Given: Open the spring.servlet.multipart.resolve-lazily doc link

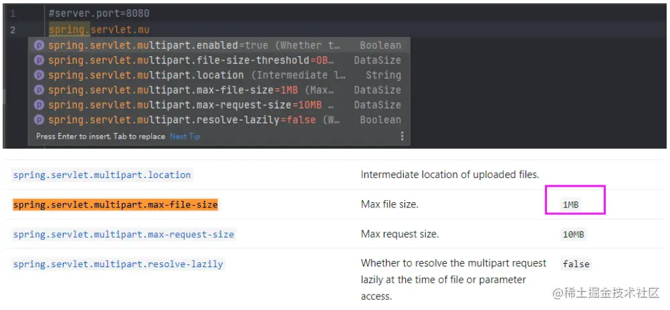Looking at the screenshot, I should [x=118, y=264].
